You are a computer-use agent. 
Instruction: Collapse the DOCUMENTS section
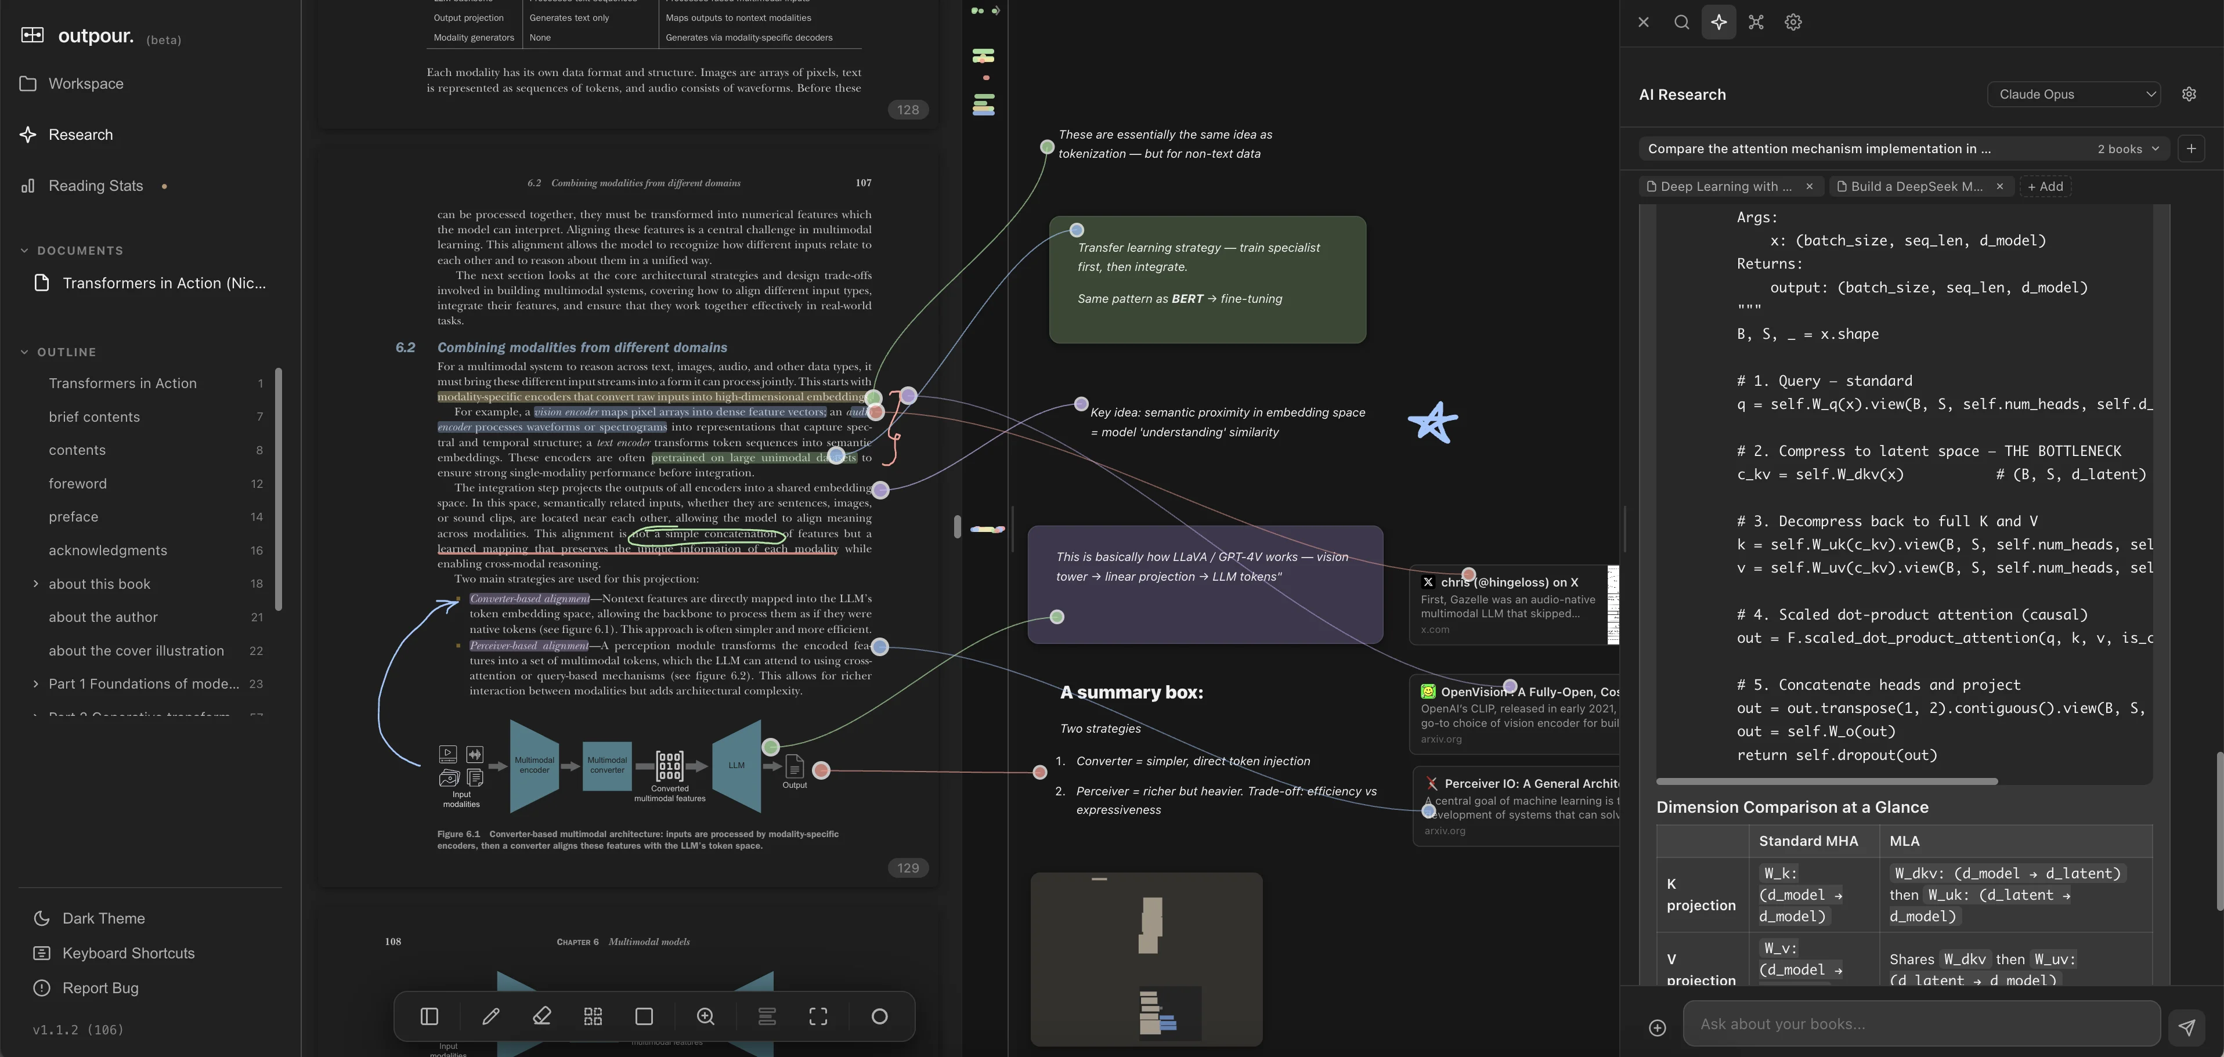24,250
